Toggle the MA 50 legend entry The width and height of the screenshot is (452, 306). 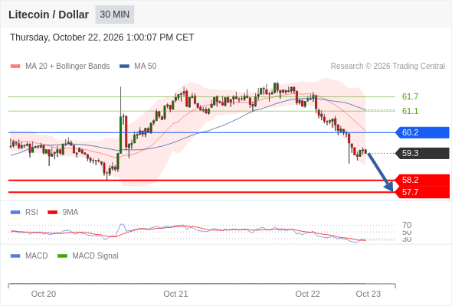[x=138, y=67]
